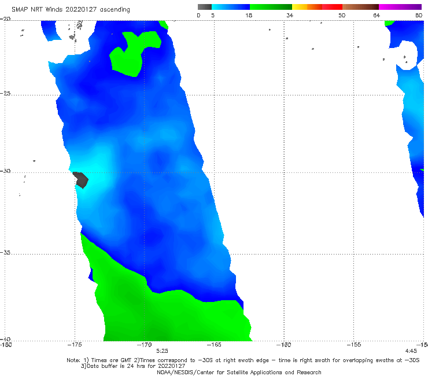Click the latitude label '-35'
The image size is (428, 376).
pyautogui.click(x=5, y=252)
